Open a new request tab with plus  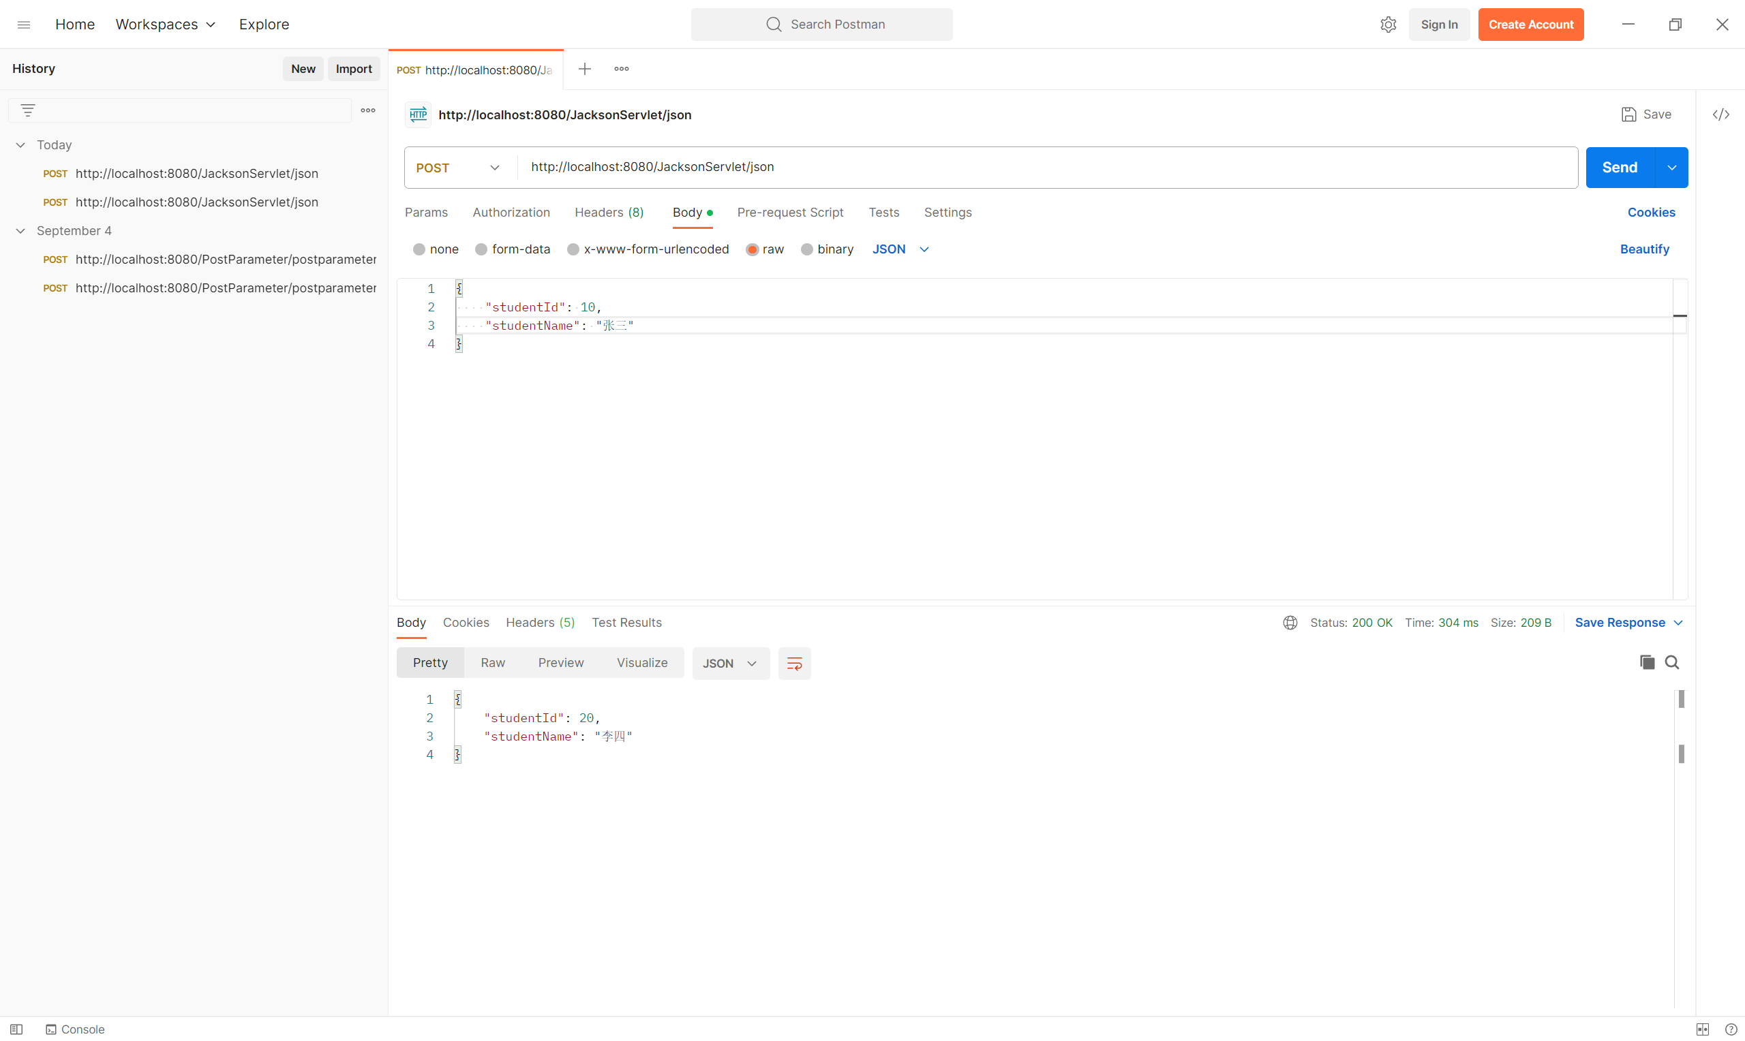click(x=583, y=69)
